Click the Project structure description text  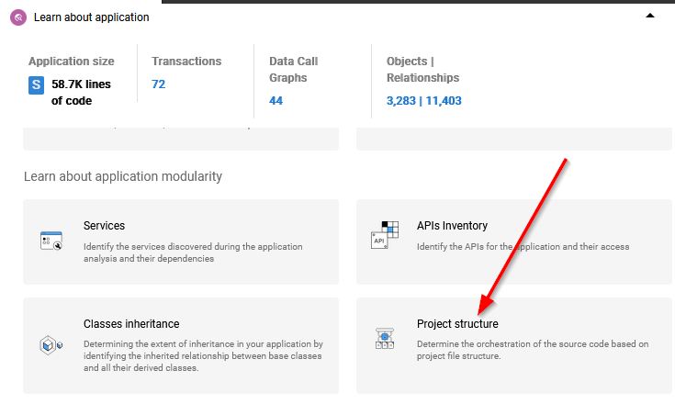(x=533, y=350)
